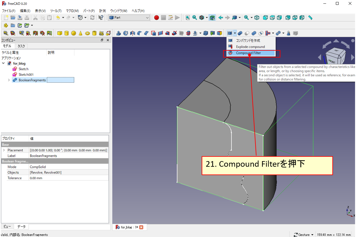Open offset tools dropdown arrow
356x237 pixels.
[200, 33]
